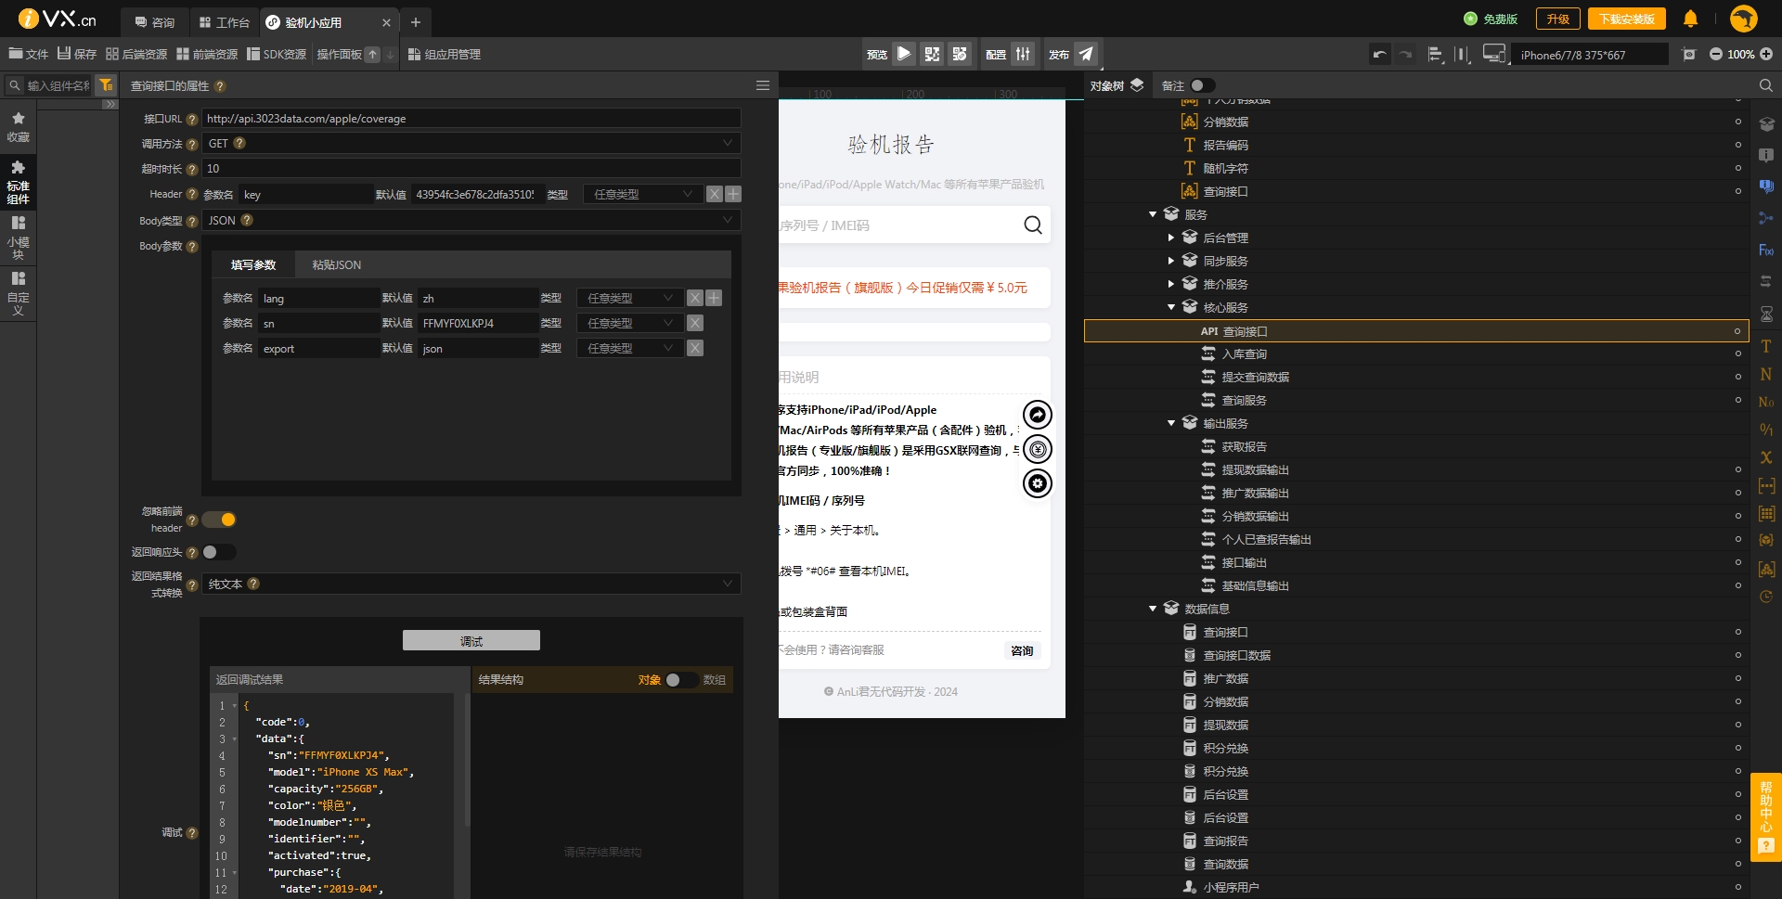Select the 收藏 favorites star icon

[18, 127]
